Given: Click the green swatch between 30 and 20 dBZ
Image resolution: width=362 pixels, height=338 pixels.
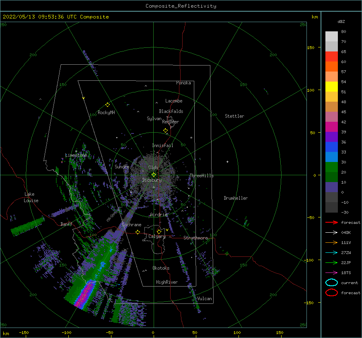Looking at the screenshot, I should coord(331,167).
